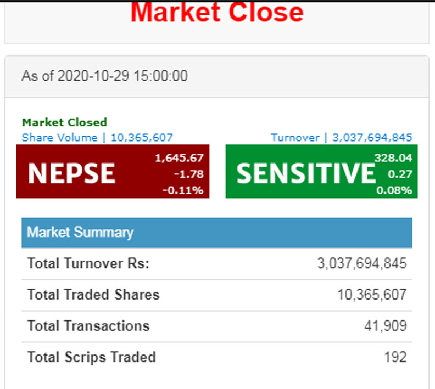Click the NEPSE point change -1.78
This screenshot has height=389, width=435.
click(189, 174)
